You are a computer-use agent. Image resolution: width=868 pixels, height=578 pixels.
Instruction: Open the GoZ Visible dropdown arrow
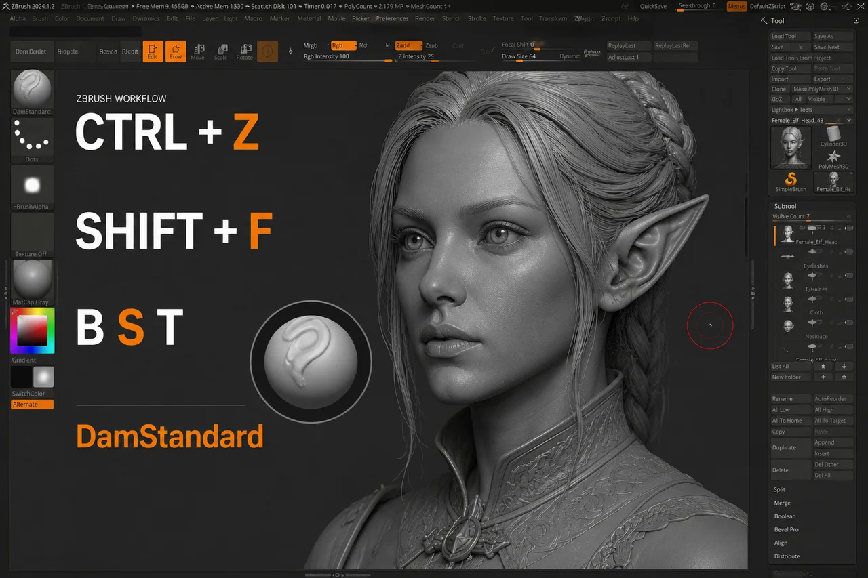tap(848, 99)
